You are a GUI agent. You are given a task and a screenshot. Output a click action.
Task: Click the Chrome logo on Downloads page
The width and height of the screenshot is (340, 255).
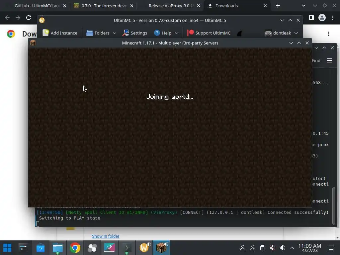(11, 34)
